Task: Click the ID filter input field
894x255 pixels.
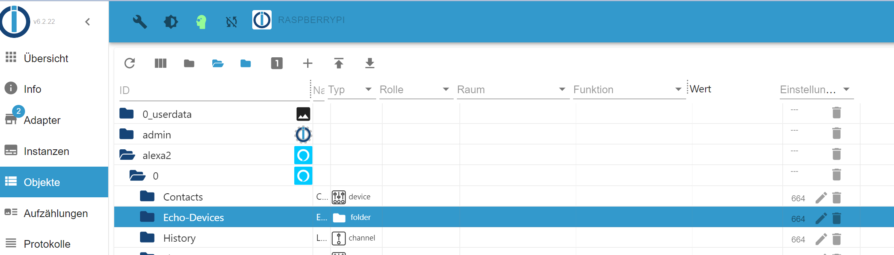Action: 214,90
